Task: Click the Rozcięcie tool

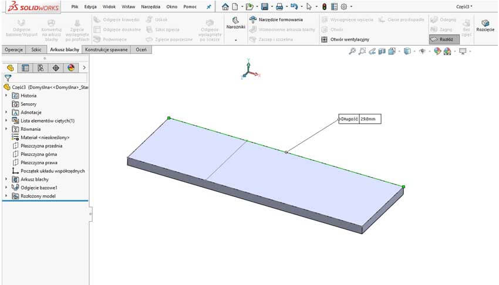Action: (x=485, y=25)
